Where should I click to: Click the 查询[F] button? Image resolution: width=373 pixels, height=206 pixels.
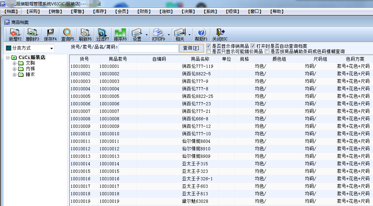coord(191,48)
